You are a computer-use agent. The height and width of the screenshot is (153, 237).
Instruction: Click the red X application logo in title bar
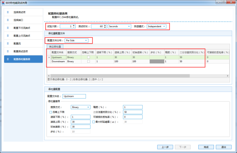3,2
